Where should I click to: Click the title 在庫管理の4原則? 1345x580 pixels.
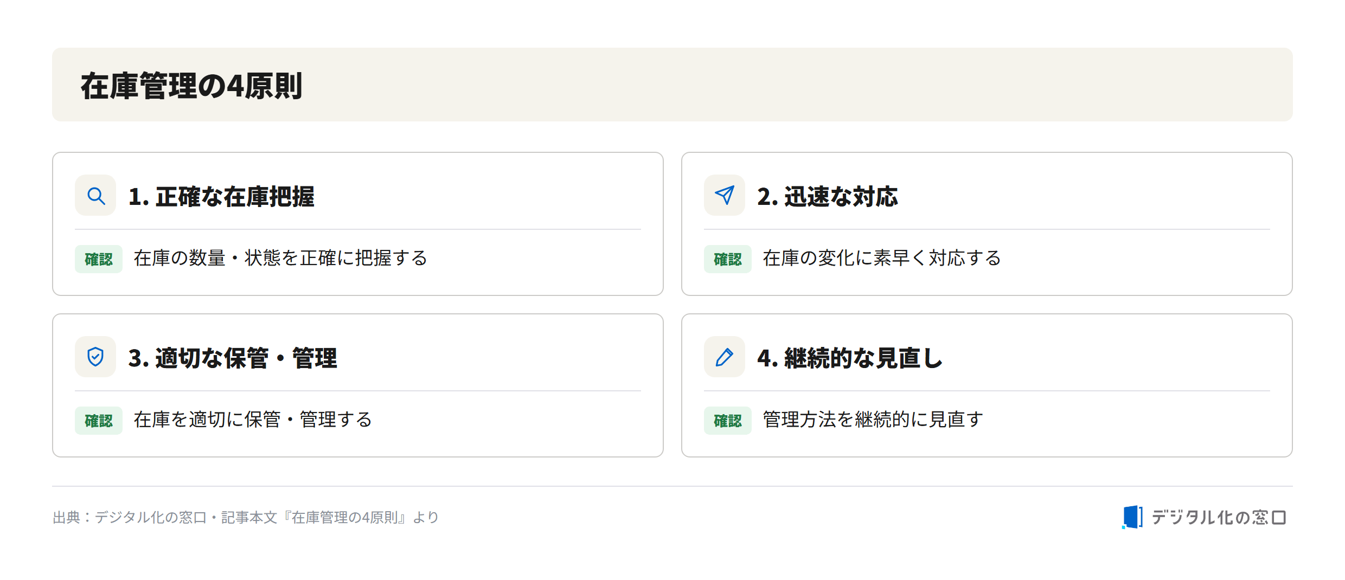coord(191,86)
